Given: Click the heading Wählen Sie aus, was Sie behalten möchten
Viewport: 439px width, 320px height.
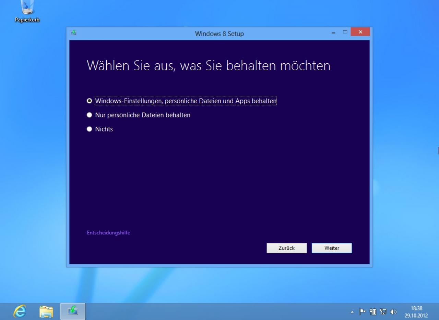Looking at the screenshot, I should click(x=209, y=65).
